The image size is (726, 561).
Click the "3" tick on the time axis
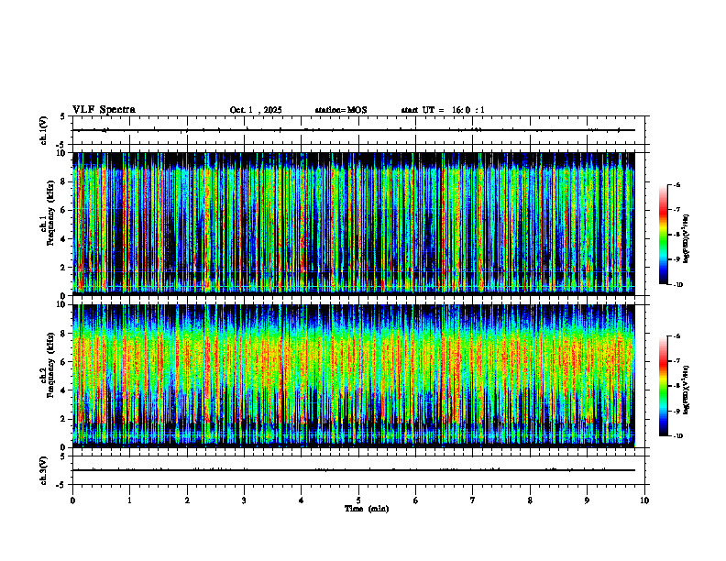pos(244,500)
